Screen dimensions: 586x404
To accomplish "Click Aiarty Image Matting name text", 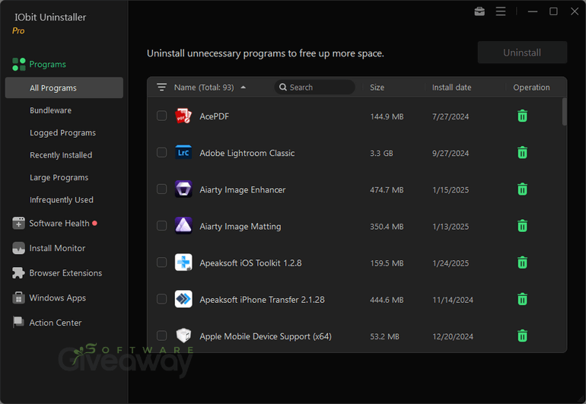I will click(240, 226).
